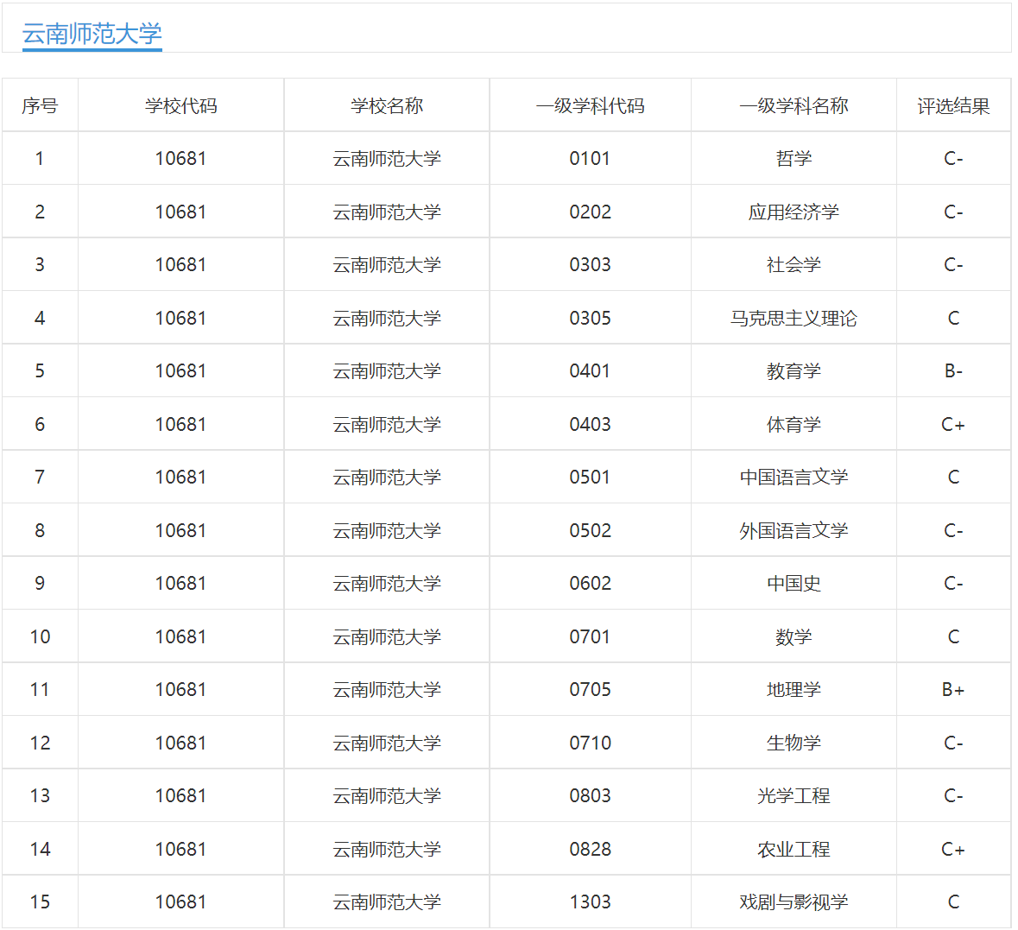Click the C+ result for 体育学
Viewport: 1018px width, 930px height.
[x=953, y=424]
